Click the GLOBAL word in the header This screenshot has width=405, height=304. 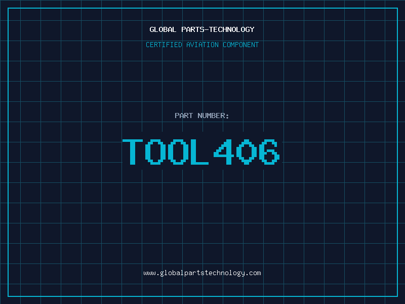pyautogui.click(x=163, y=29)
